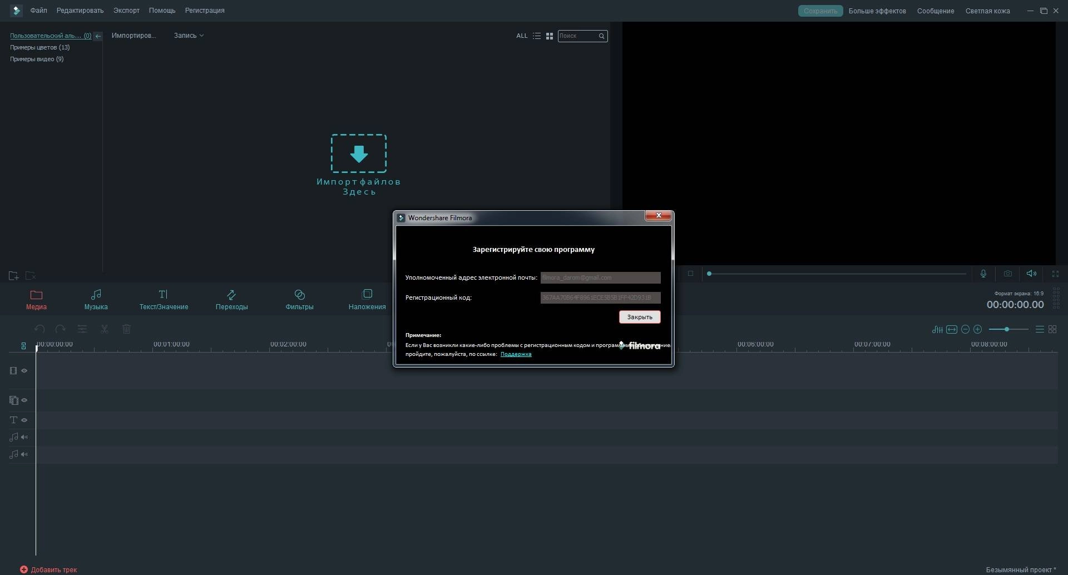
Task: Click the edit settings sliders icon
Action: tap(82, 329)
